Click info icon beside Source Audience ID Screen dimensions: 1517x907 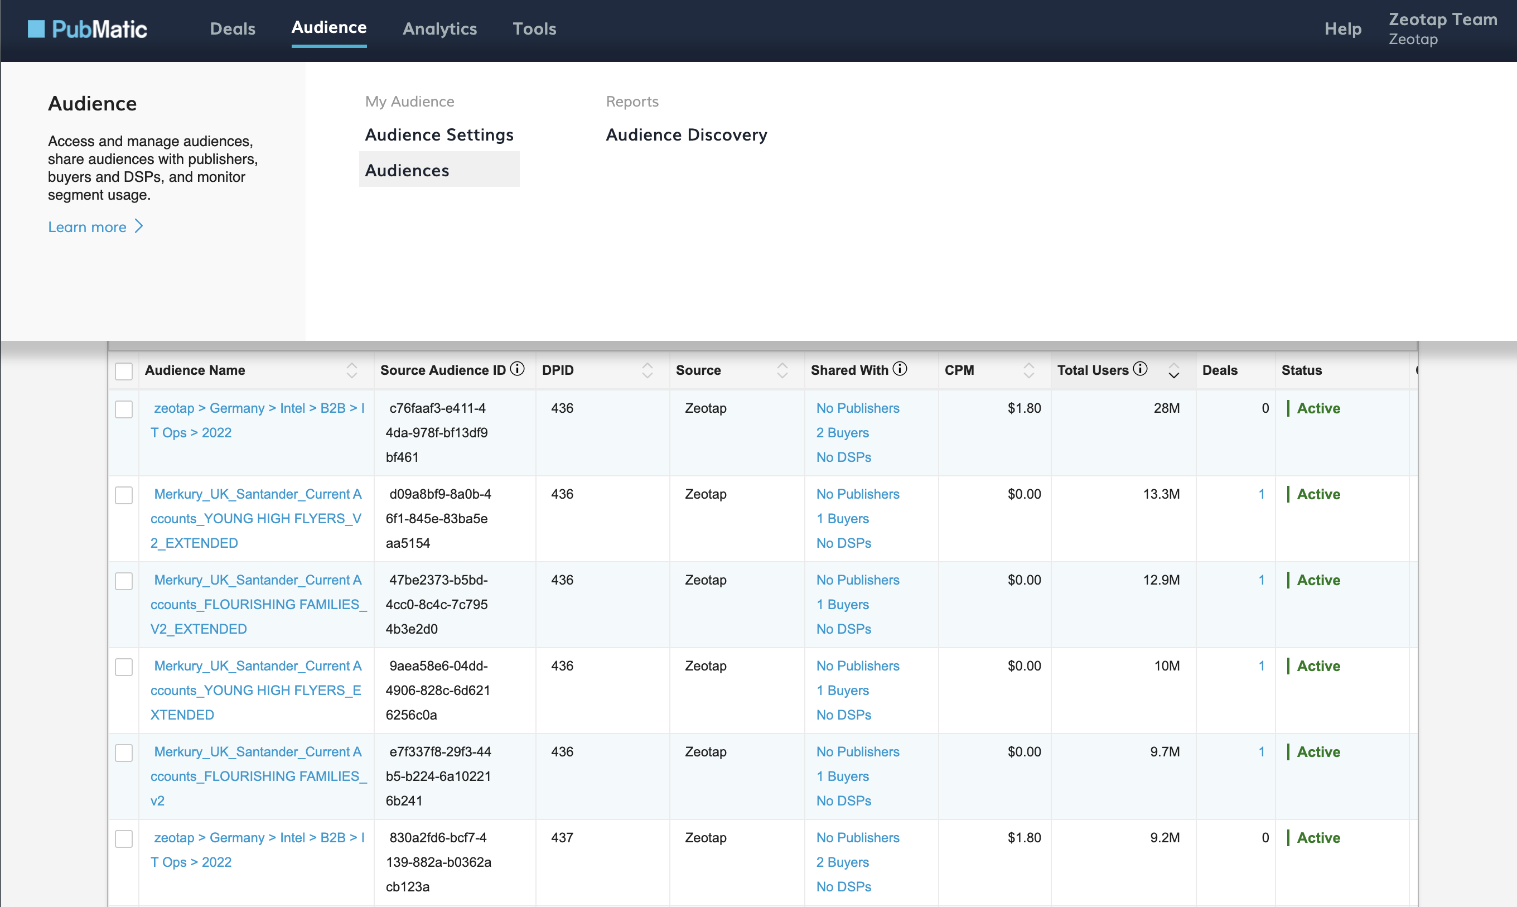click(518, 369)
